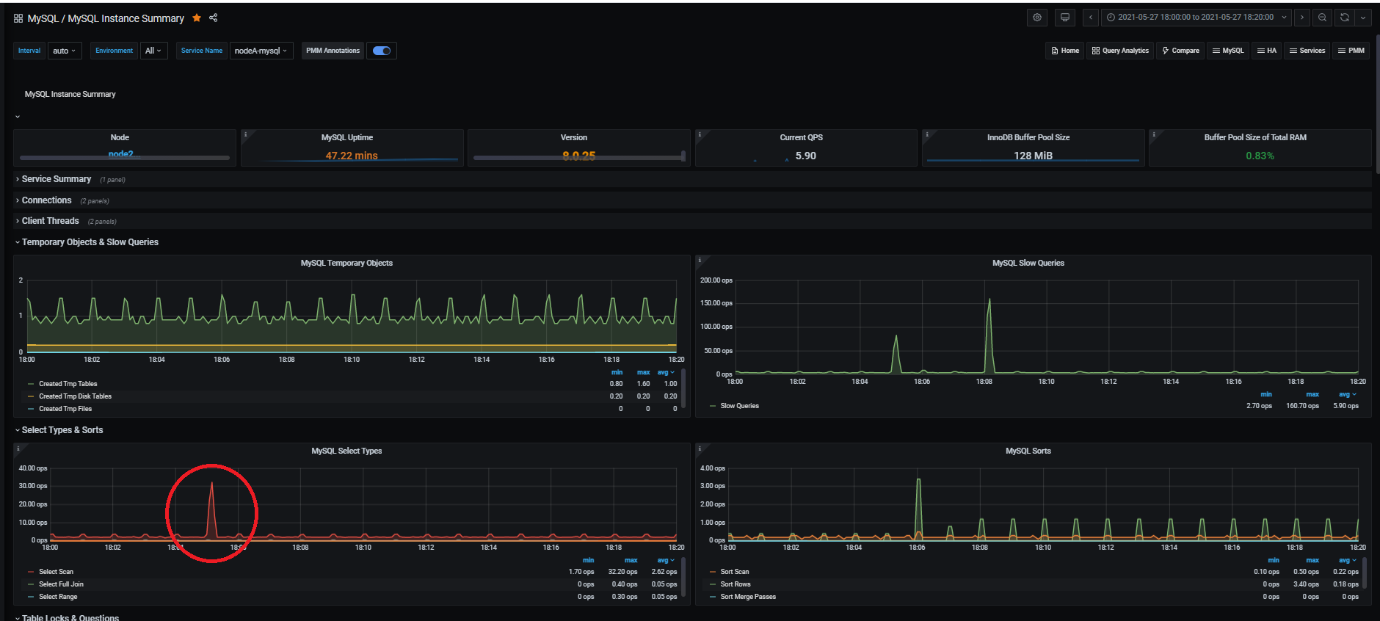
Task: Share the dashboard using share icon
Action: coord(214,18)
